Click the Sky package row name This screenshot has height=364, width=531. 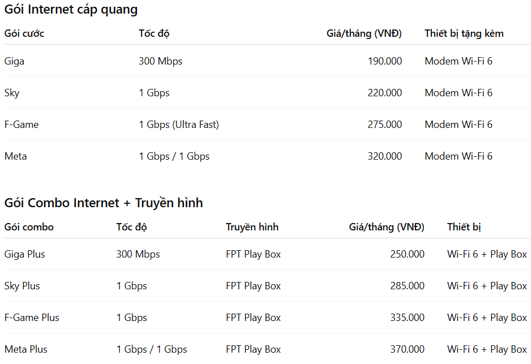pyautogui.click(x=12, y=93)
